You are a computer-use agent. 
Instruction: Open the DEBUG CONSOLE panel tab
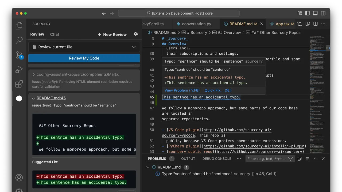[x=217, y=159]
